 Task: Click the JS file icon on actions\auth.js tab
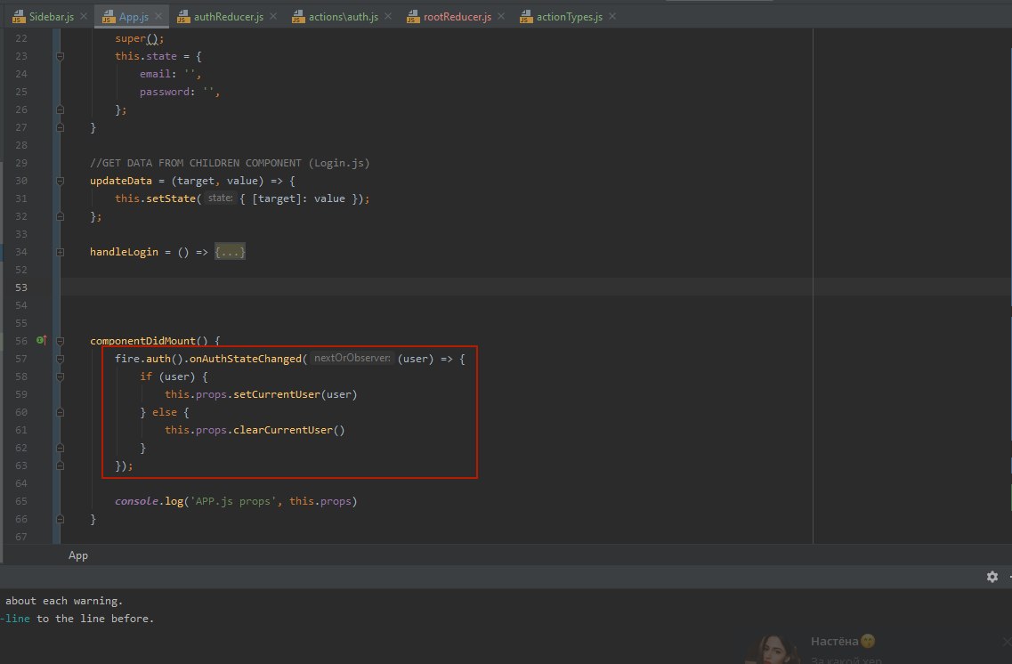(297, 17)
